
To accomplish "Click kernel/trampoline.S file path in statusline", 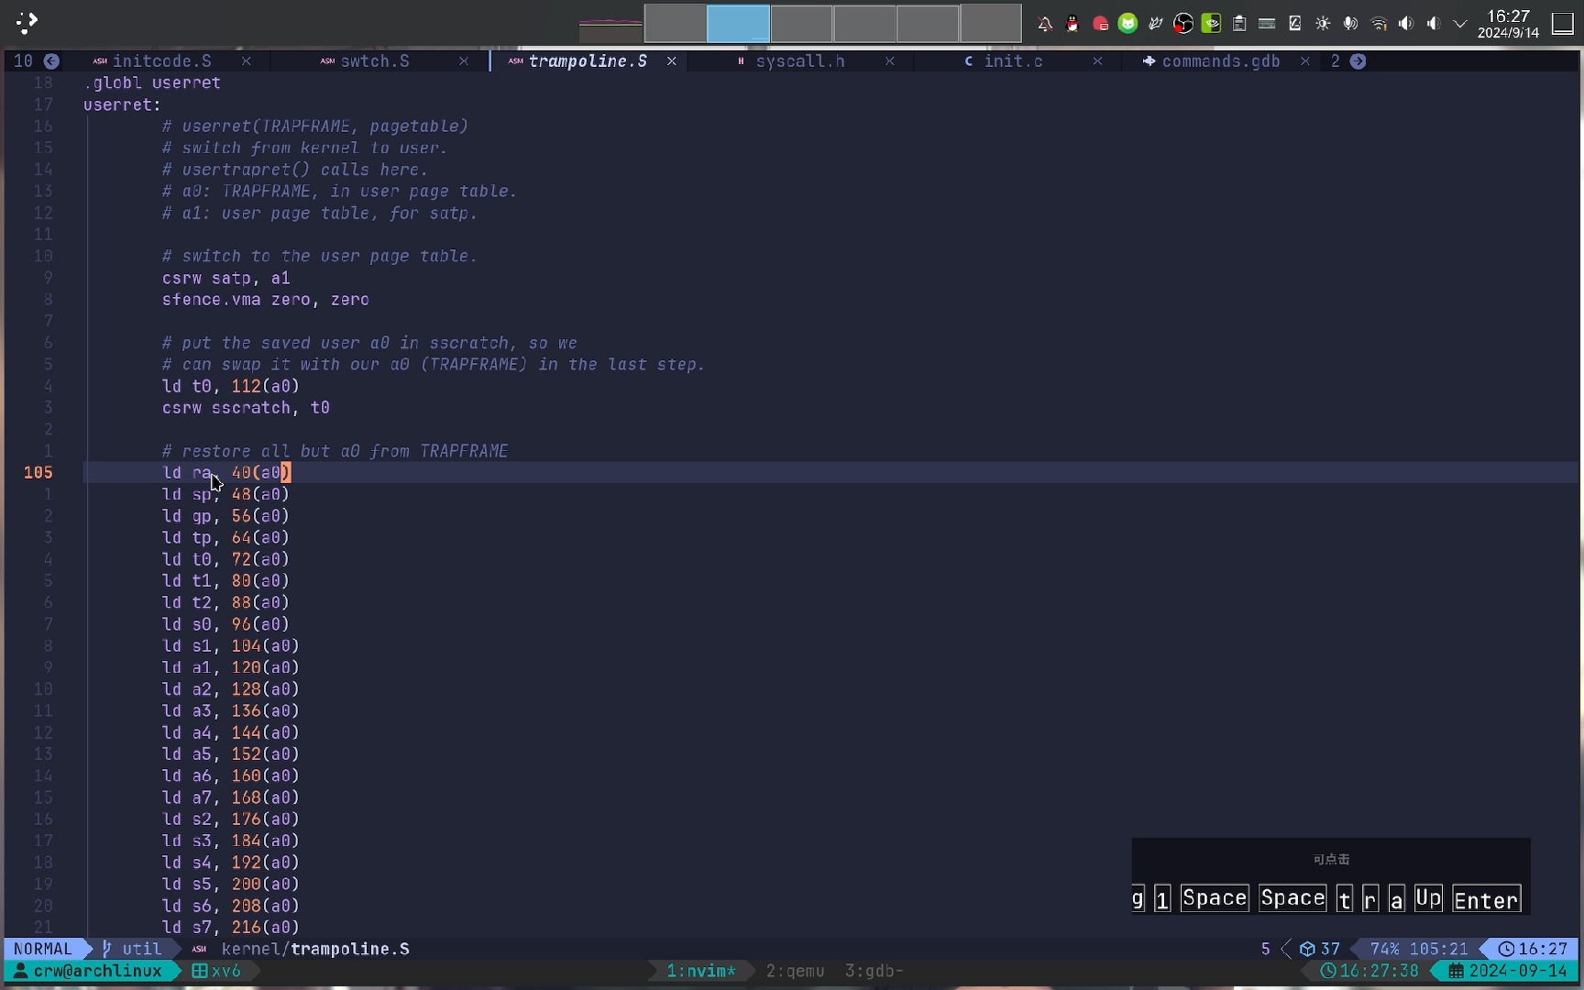I will [315, 950].
